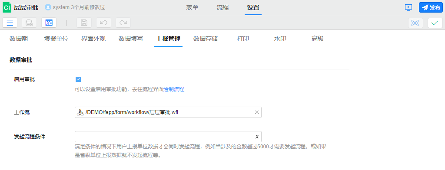The width and height of the screenshot is (445, 170).
Task: Click the undo arrow icon
Action: [x=103, y=23]
